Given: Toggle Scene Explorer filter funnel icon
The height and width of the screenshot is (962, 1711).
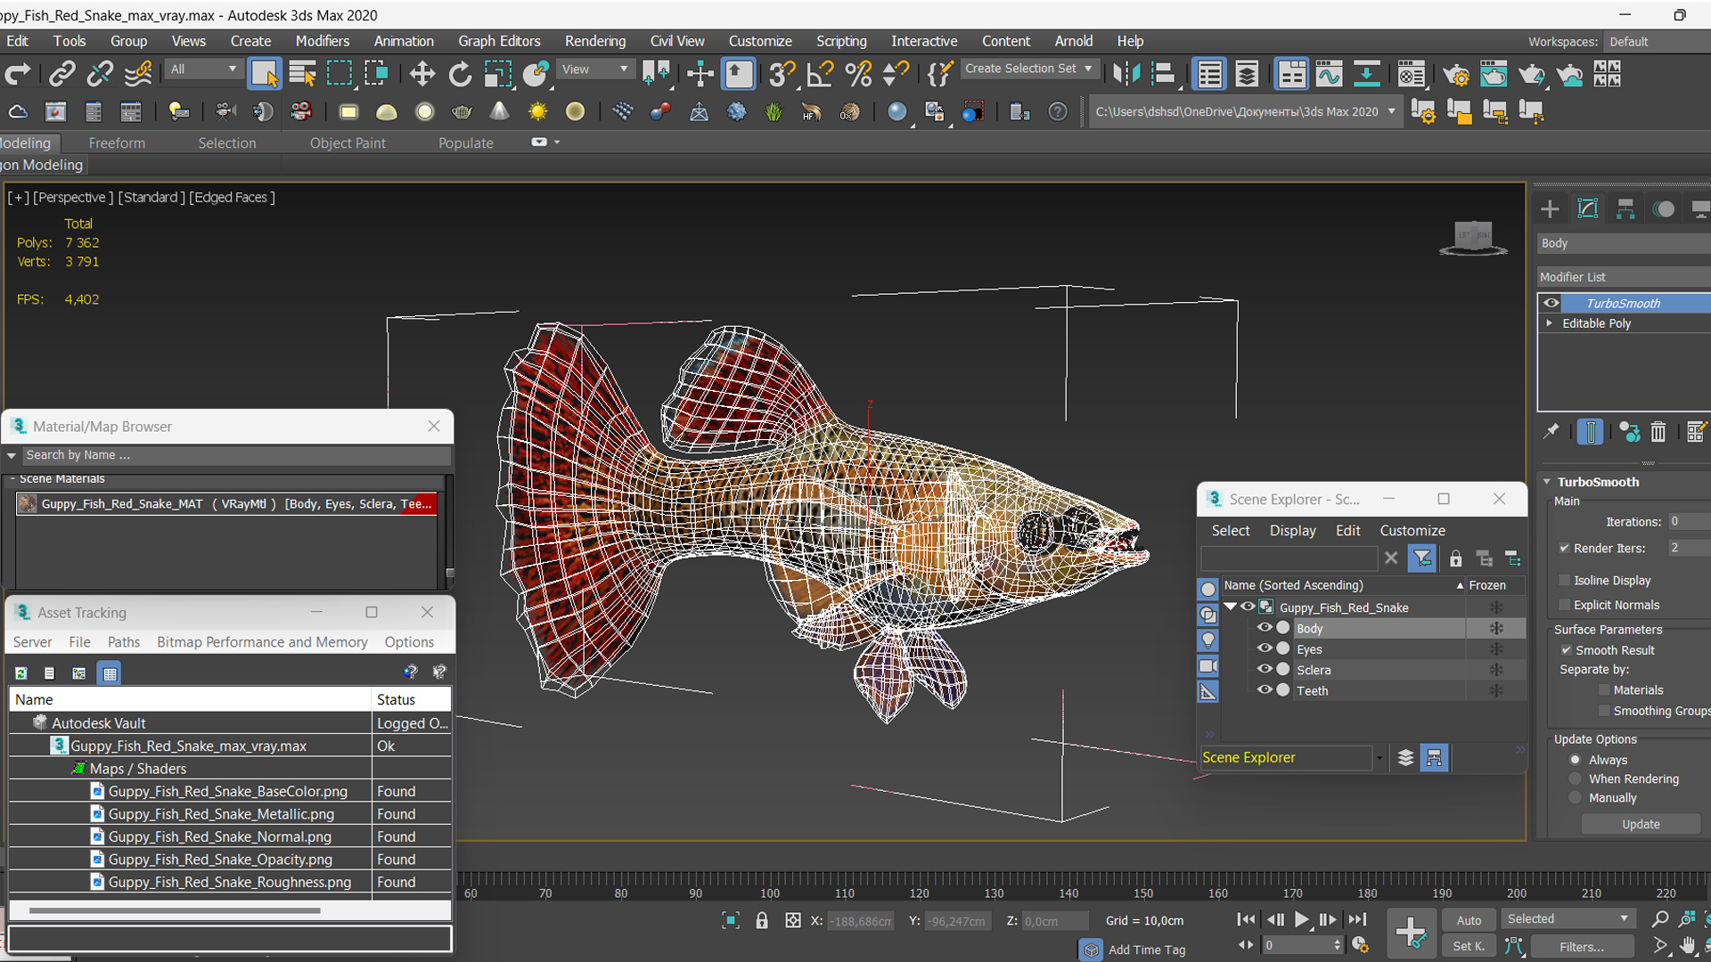Looking at the screenshot, I should point(1422,558).
